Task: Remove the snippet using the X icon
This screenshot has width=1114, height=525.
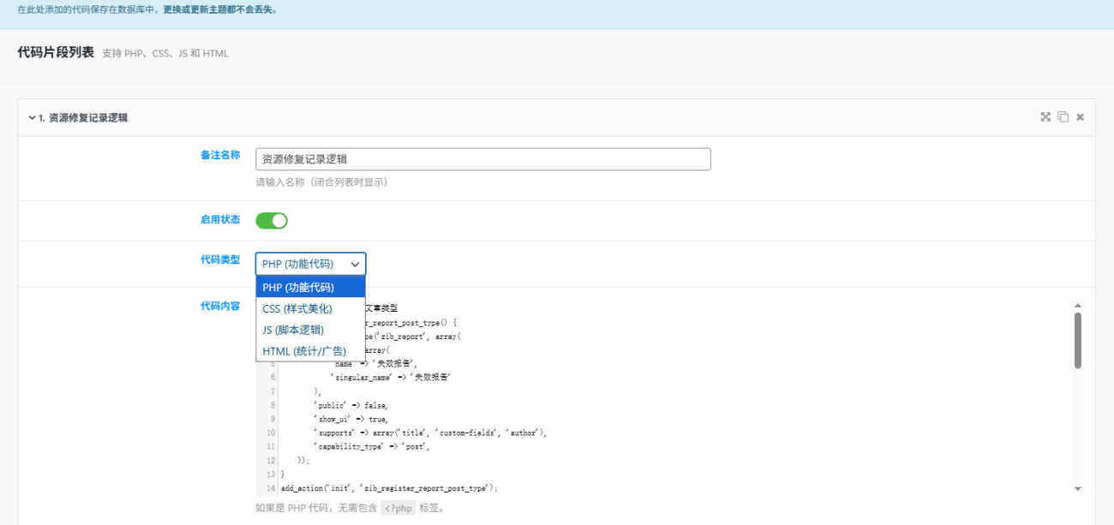Action: coord(1080,117)
